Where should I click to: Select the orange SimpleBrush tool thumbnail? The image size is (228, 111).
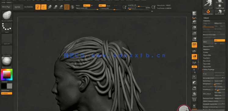coord(208,12)
